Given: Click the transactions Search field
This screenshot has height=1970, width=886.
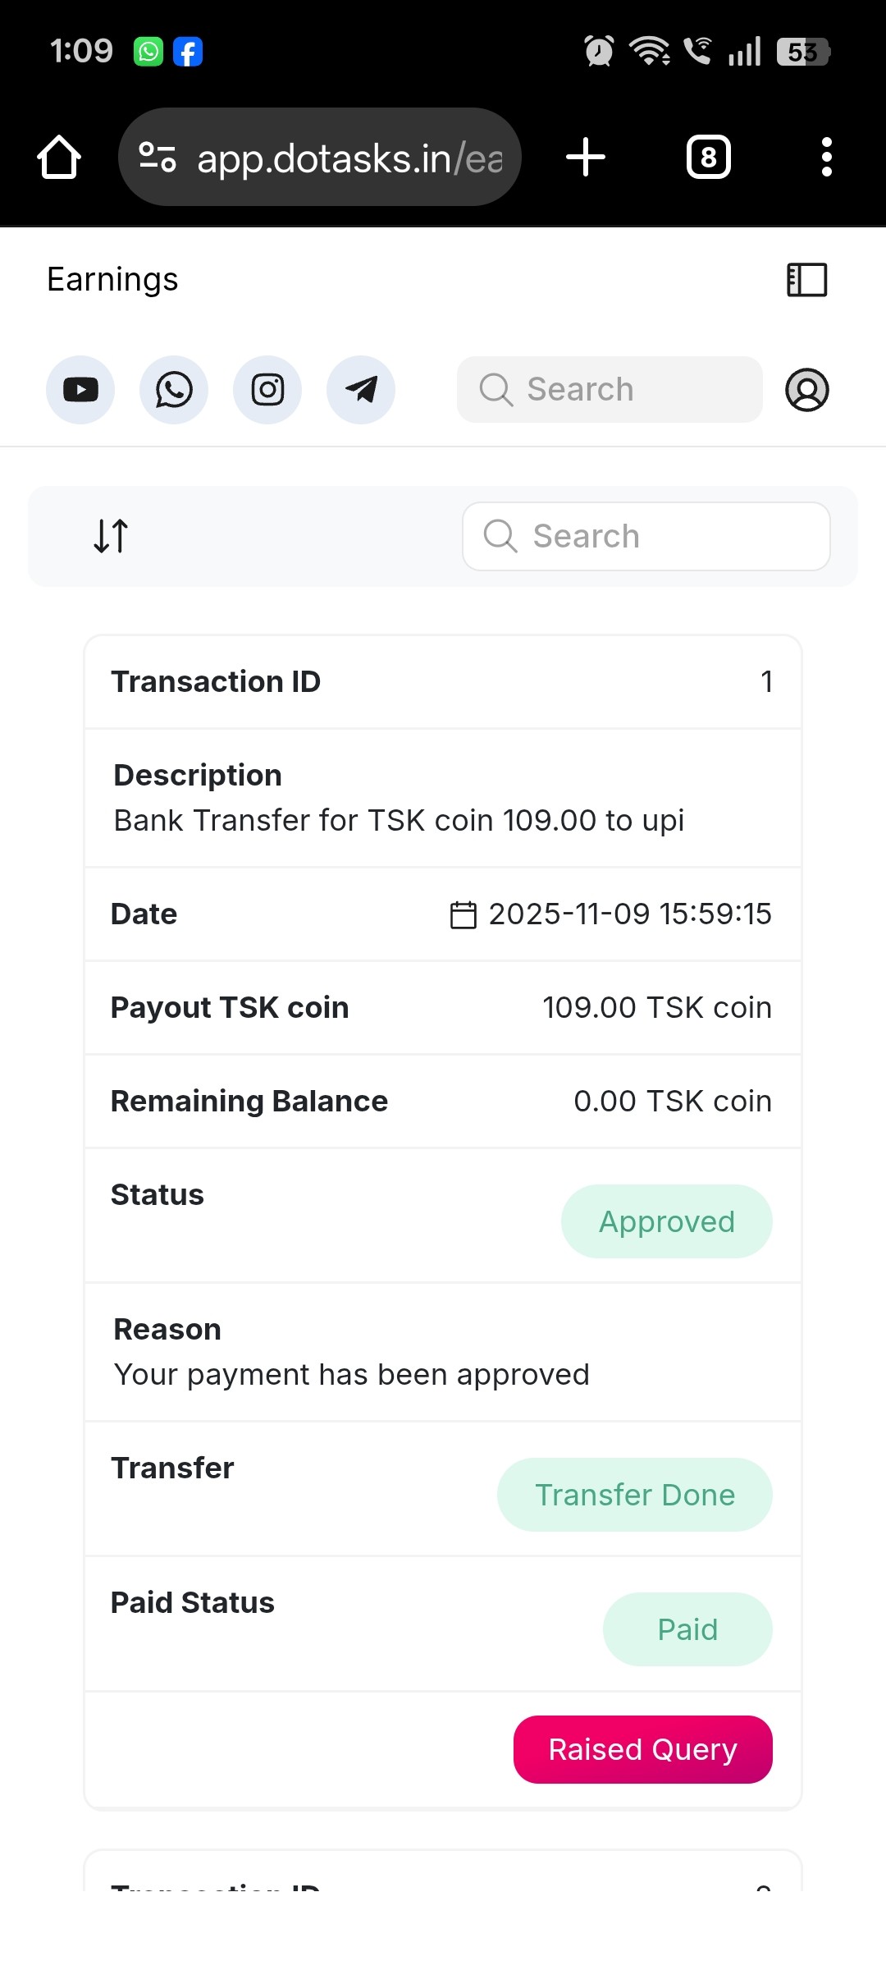Looking at the screenshot, I should (x=646, y=536).
